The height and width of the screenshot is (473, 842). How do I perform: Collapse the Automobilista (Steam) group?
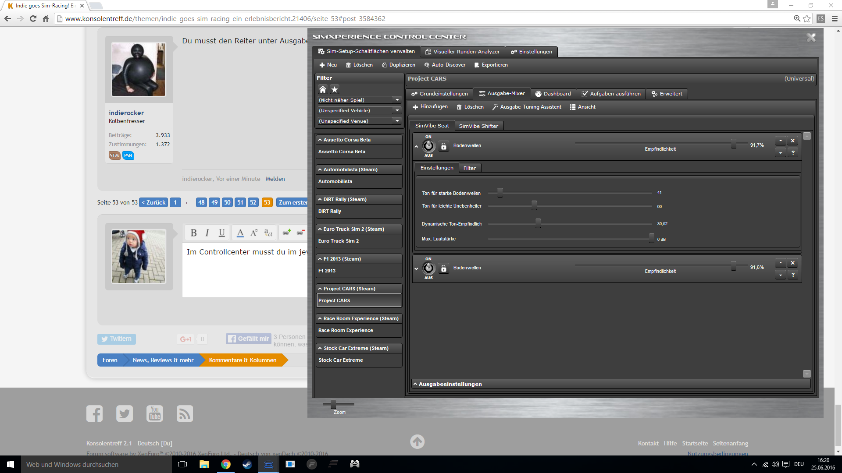[x=359, y=169]
